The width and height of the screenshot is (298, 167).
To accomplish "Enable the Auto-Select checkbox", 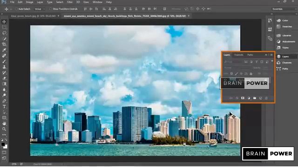I will coord(16,9).
